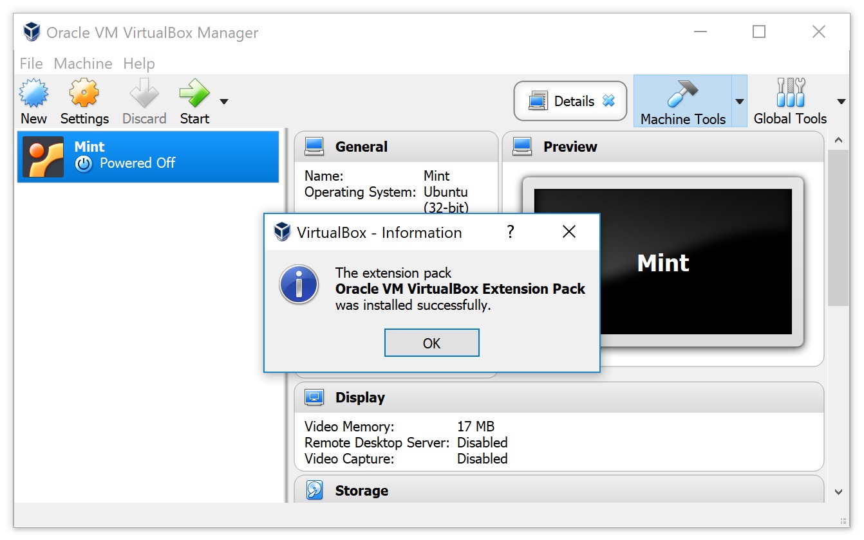This screenshot has width=864, height=540.
Task: Click the Storage section header
Action: pos(559,489)
